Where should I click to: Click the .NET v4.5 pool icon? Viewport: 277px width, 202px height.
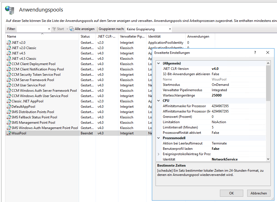coord(9,53)
